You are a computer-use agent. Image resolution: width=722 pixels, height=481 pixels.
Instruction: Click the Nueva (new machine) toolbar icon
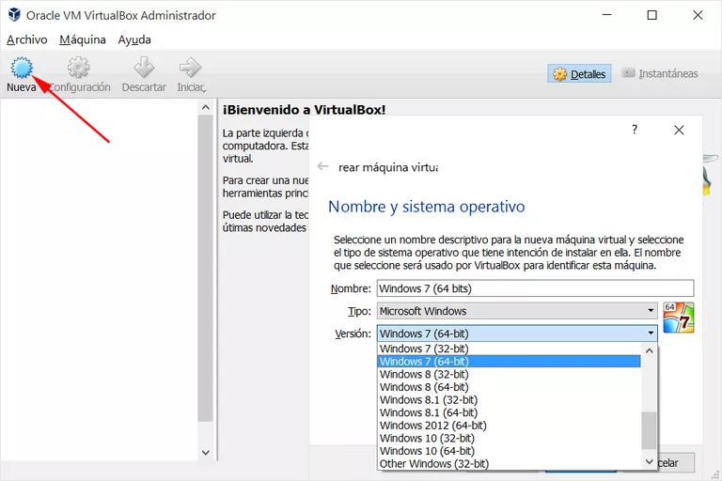coord(22,69)
